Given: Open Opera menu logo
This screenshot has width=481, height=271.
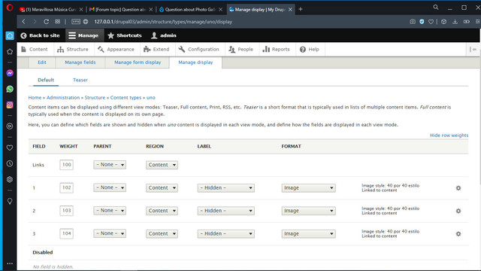Looking at the screenshot, I should coord(10,8).
